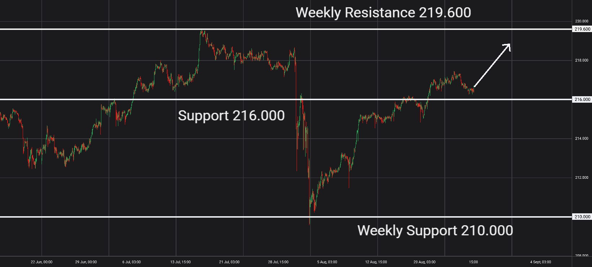
Task: Click the 219.600 price label on axis
Action: (582, 29)
